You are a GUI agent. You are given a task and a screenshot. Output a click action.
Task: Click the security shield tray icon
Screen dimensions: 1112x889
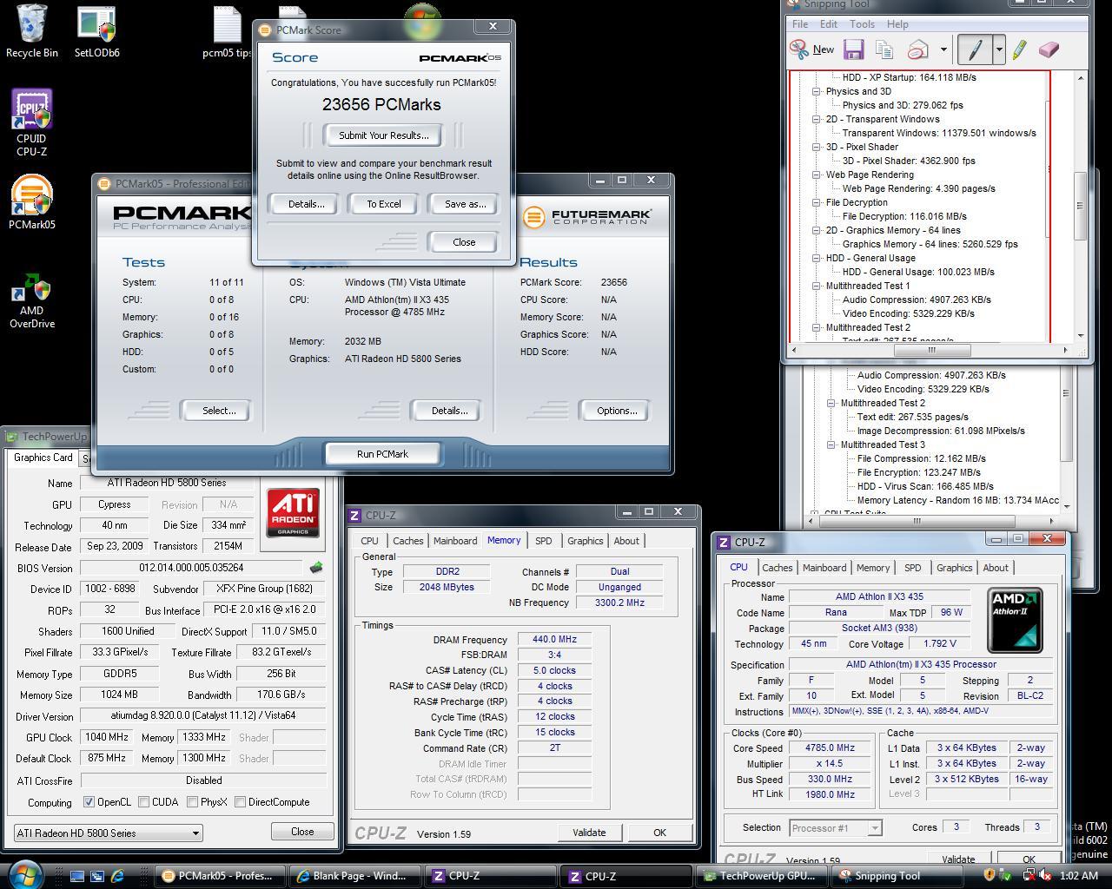[989, 875]
